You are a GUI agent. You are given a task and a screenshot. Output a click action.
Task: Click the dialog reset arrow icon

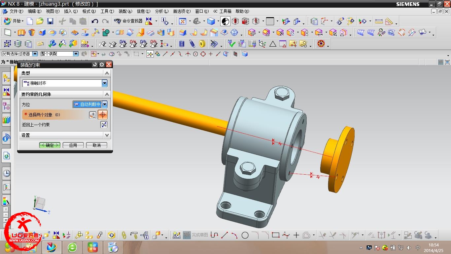pos(95,64)
